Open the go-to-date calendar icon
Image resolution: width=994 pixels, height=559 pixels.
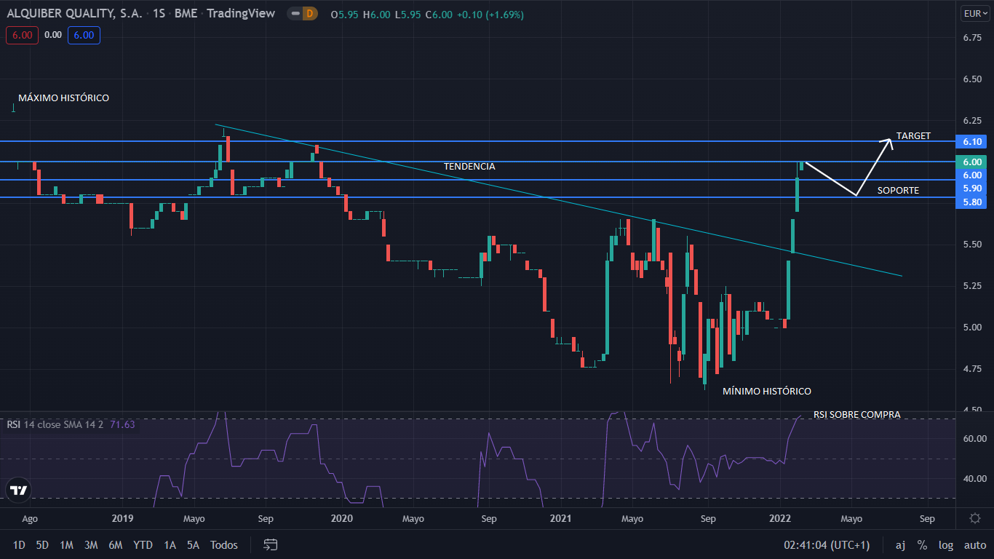pos(271,544)
